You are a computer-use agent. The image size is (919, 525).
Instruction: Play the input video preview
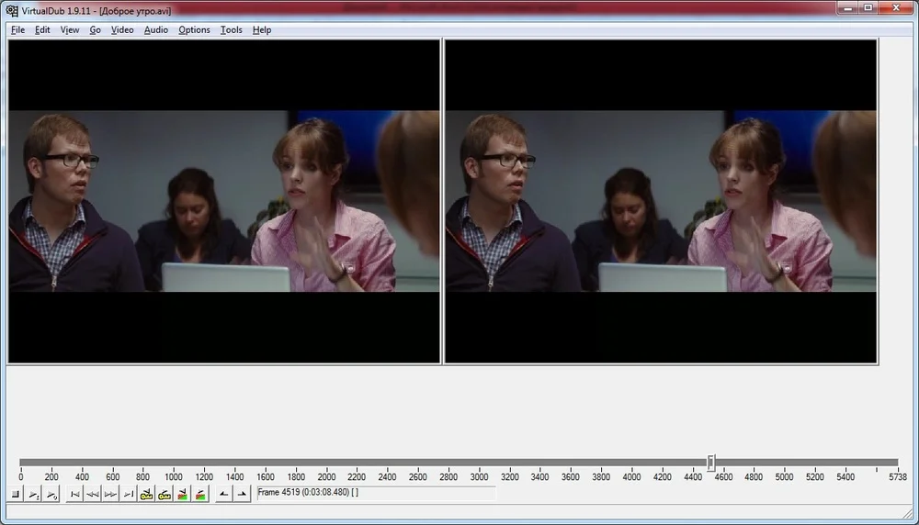point(33,495)
